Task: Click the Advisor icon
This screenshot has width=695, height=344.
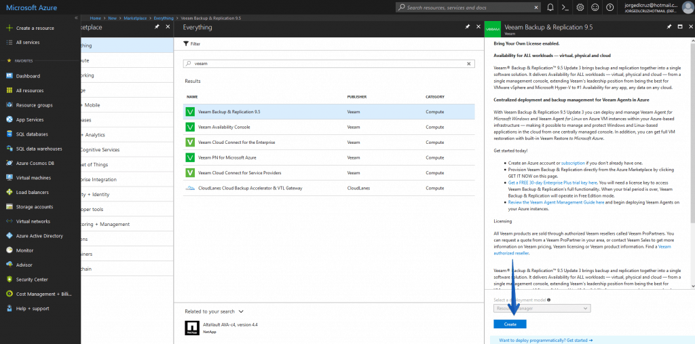Action: coord(9,265)
